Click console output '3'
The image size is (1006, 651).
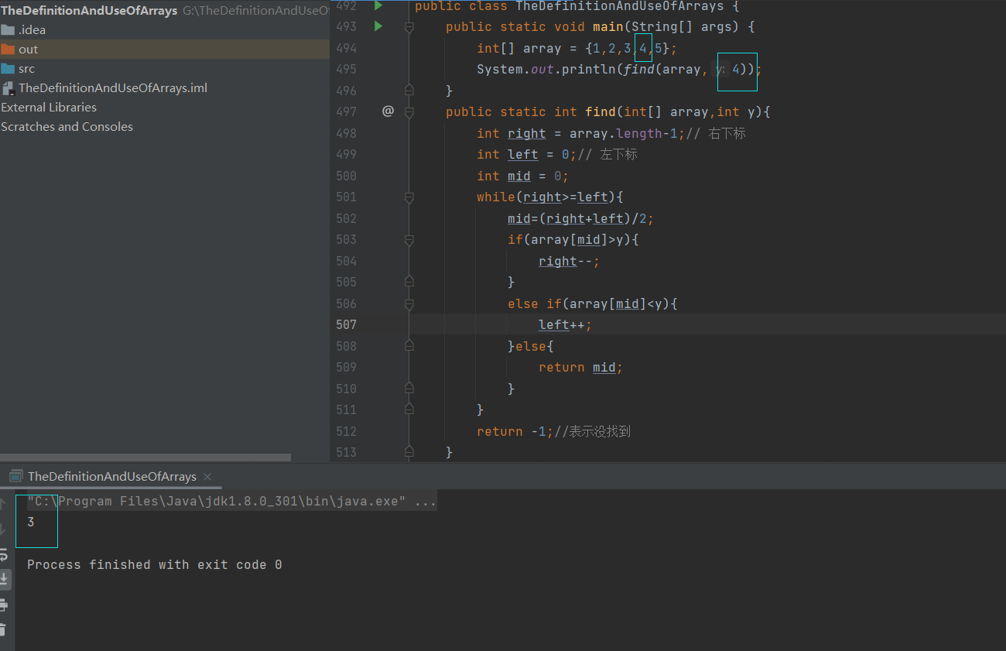30,523
